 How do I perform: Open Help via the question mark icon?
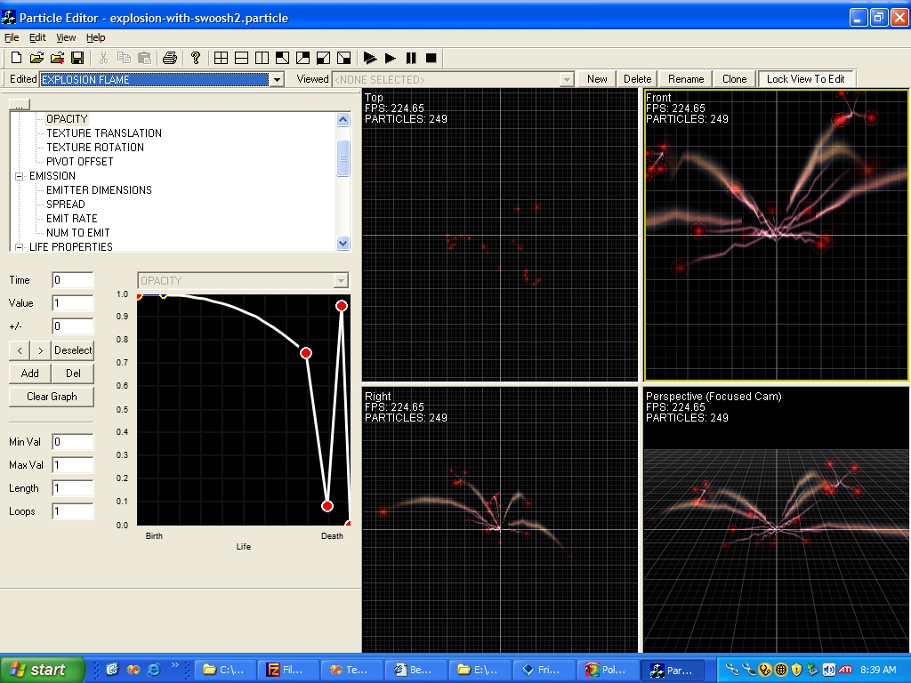(196, 58)
